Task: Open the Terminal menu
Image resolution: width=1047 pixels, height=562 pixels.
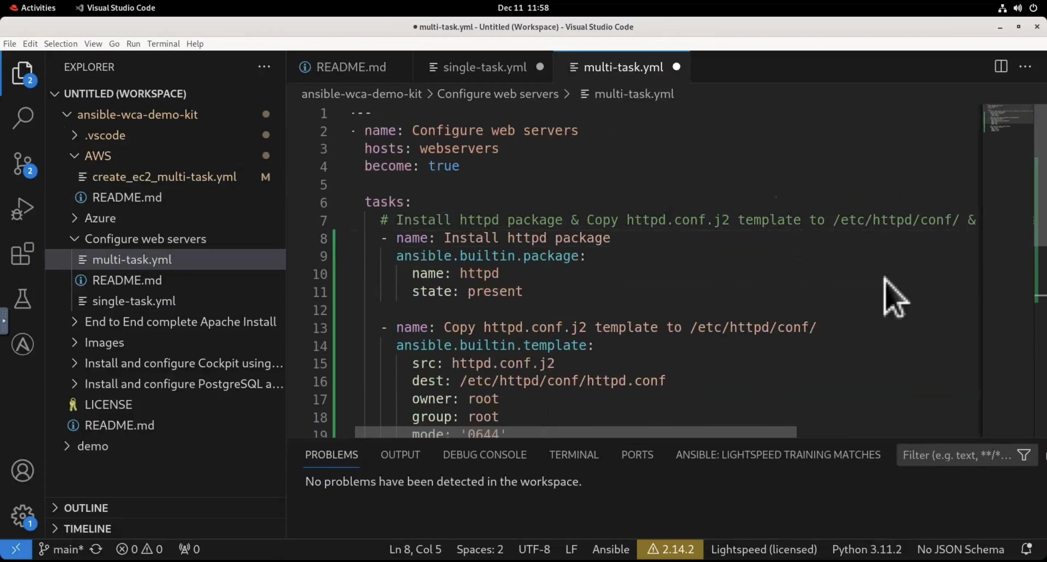Action: [163, 44]
